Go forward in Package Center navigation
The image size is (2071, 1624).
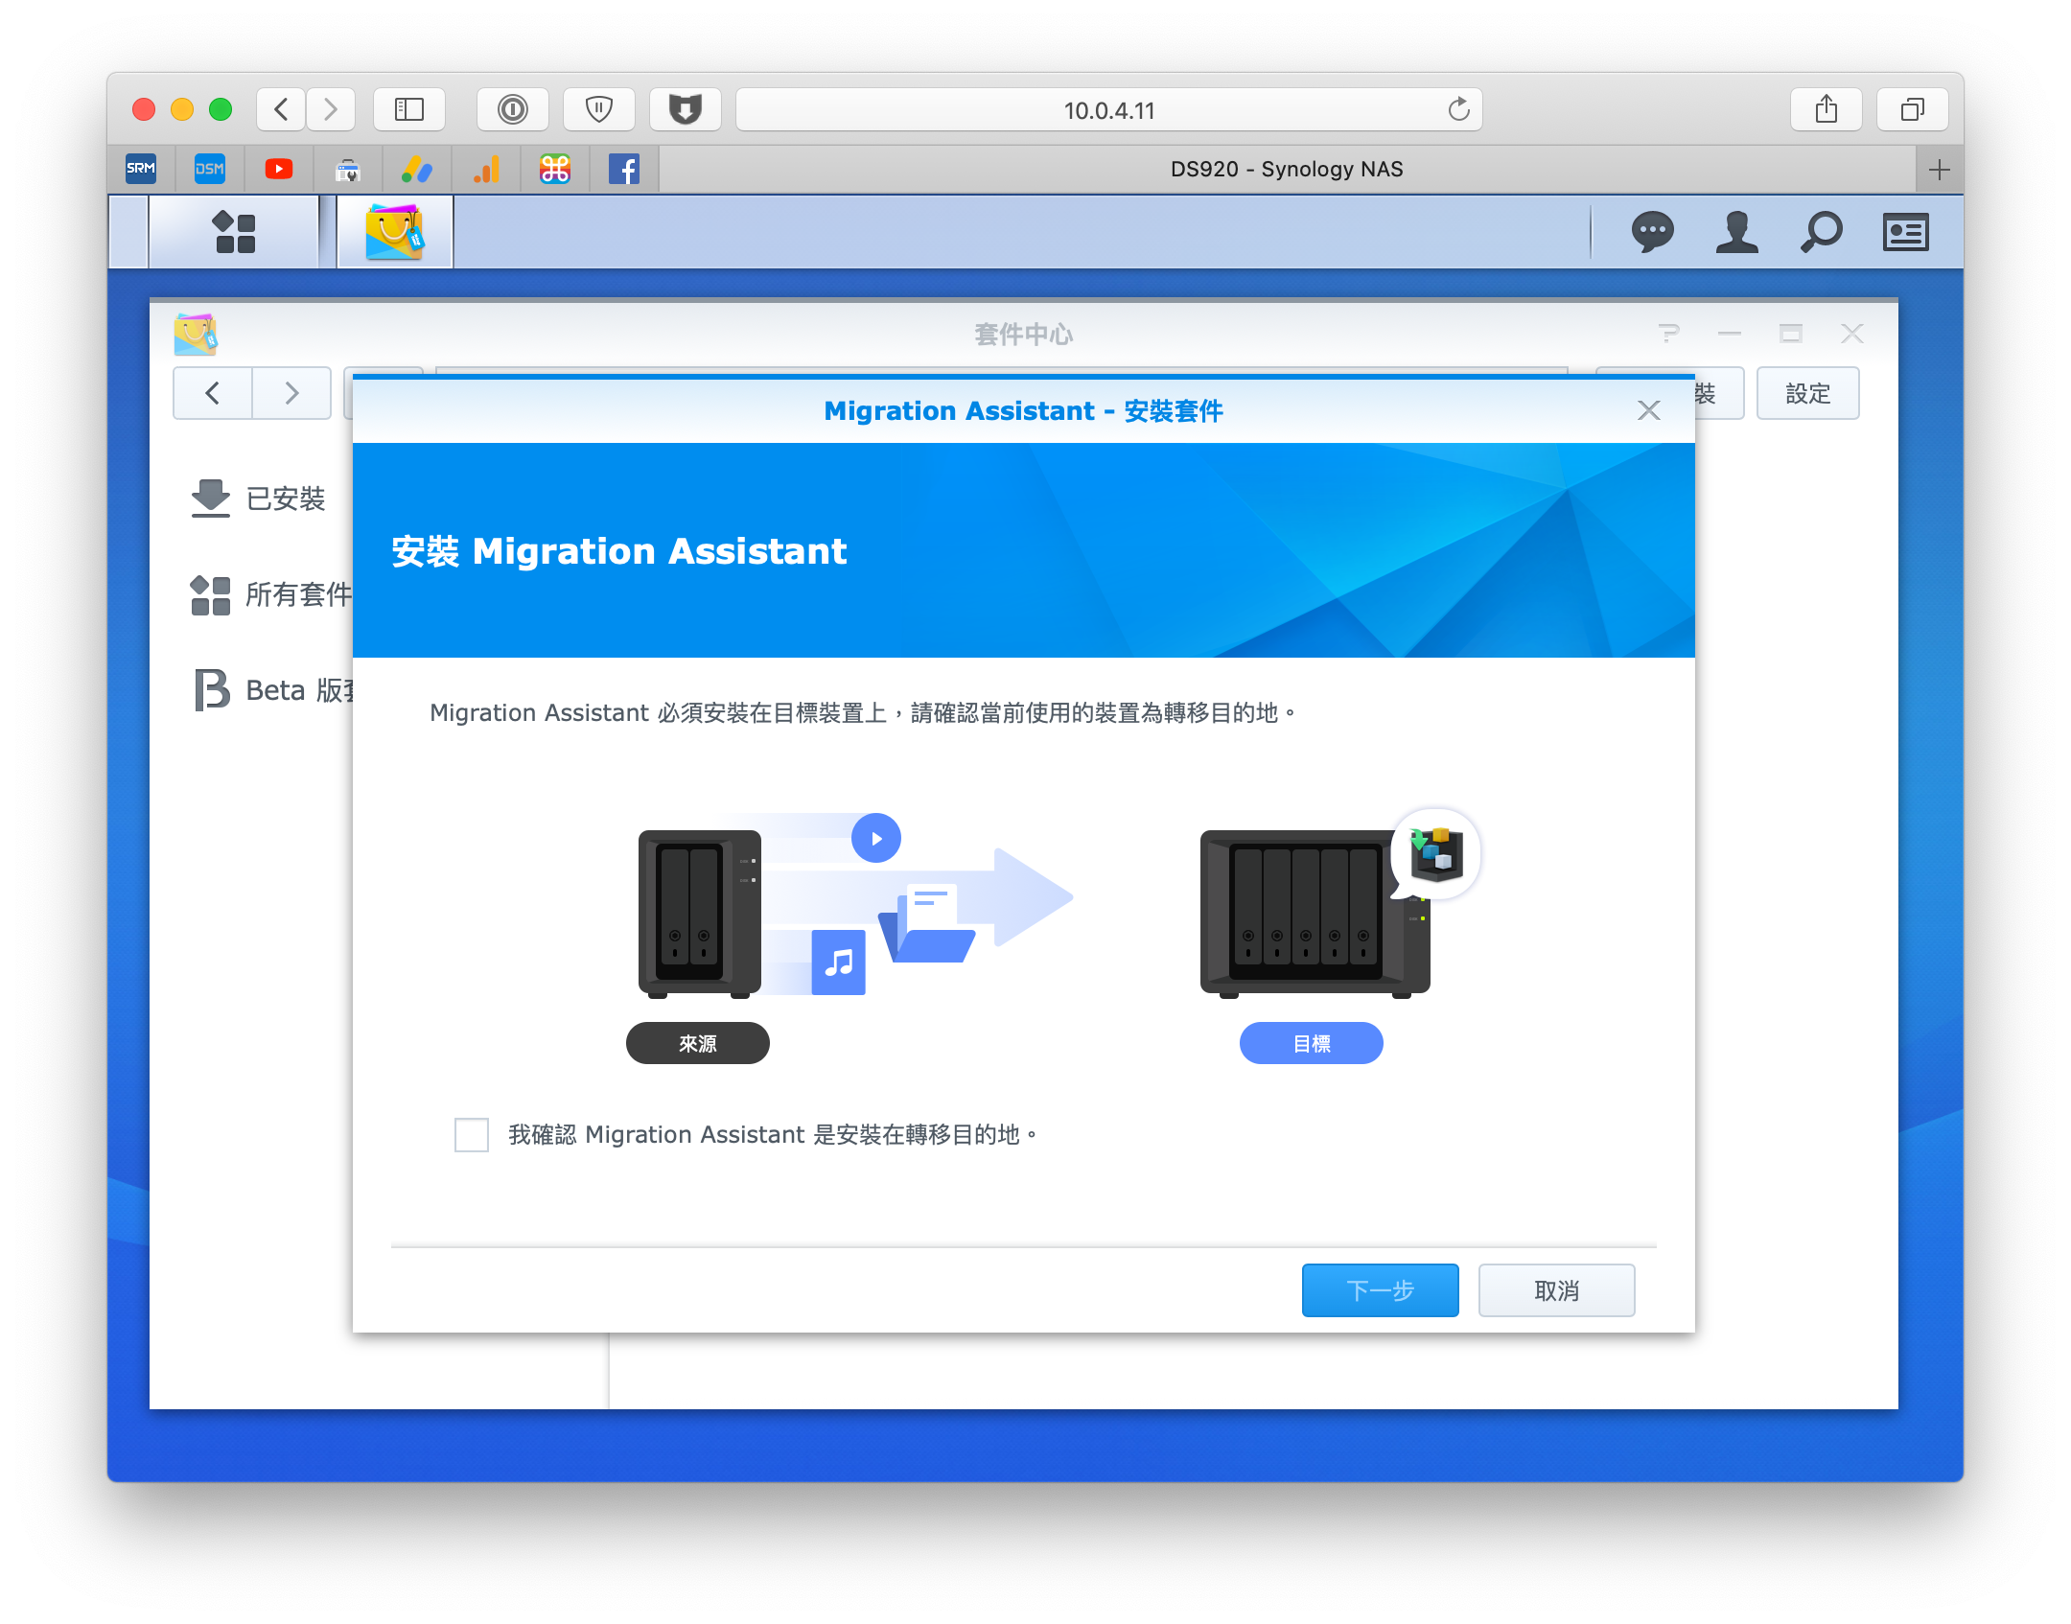pos(291,393)
